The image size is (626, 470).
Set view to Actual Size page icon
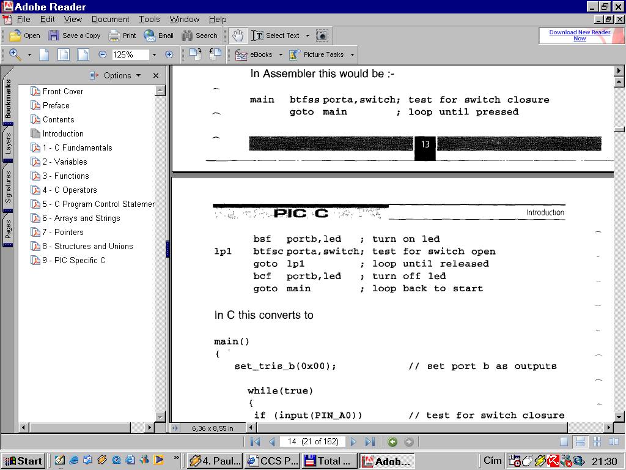coord(44,54)
